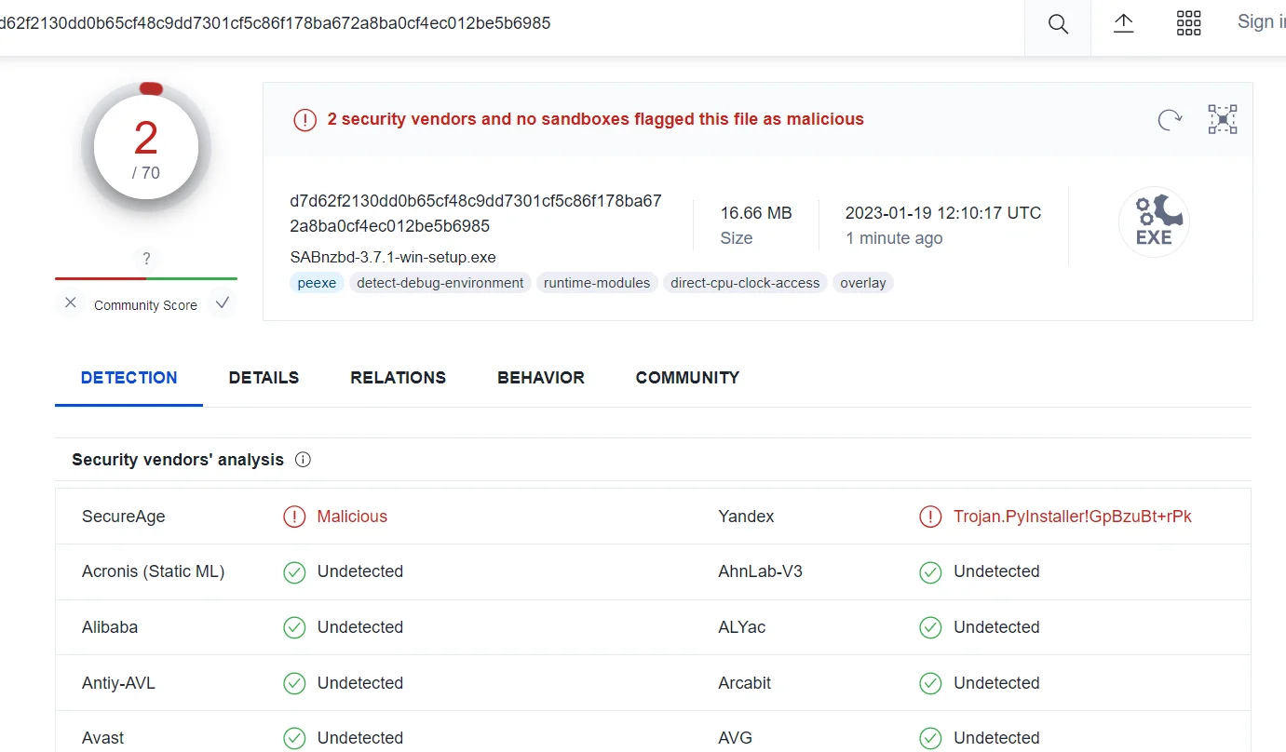1286x752 pixels.
Task: Vote negative with Community Score X button
Action: pyautogui.click(x=71, y=303)
